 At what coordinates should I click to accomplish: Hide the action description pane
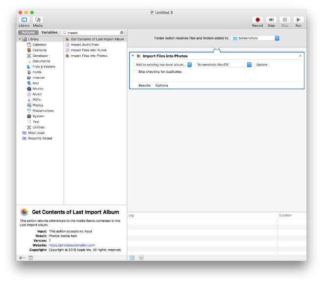[x=30, y=258]
